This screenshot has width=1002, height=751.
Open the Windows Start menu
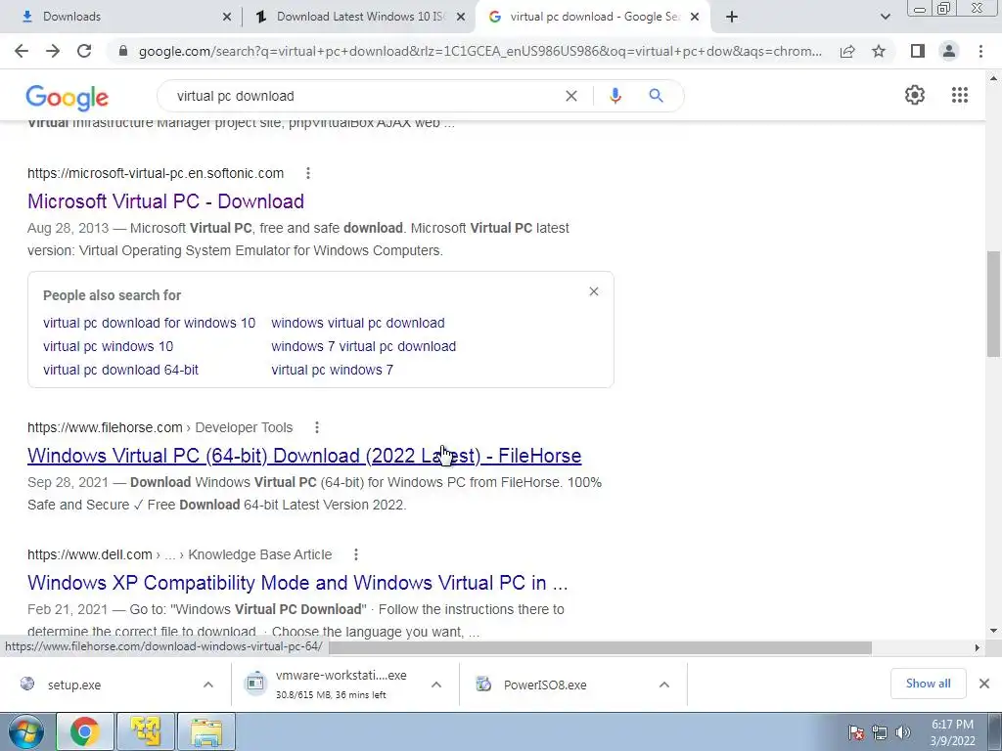pyautogui.click(x=25, y=731)
